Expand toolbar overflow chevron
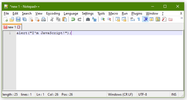This screenshot has height=100, width=187. (182, 18)
